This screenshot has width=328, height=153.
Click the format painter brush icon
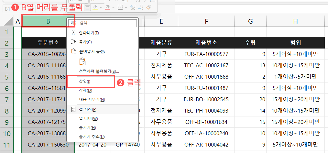tap(148, 8)
